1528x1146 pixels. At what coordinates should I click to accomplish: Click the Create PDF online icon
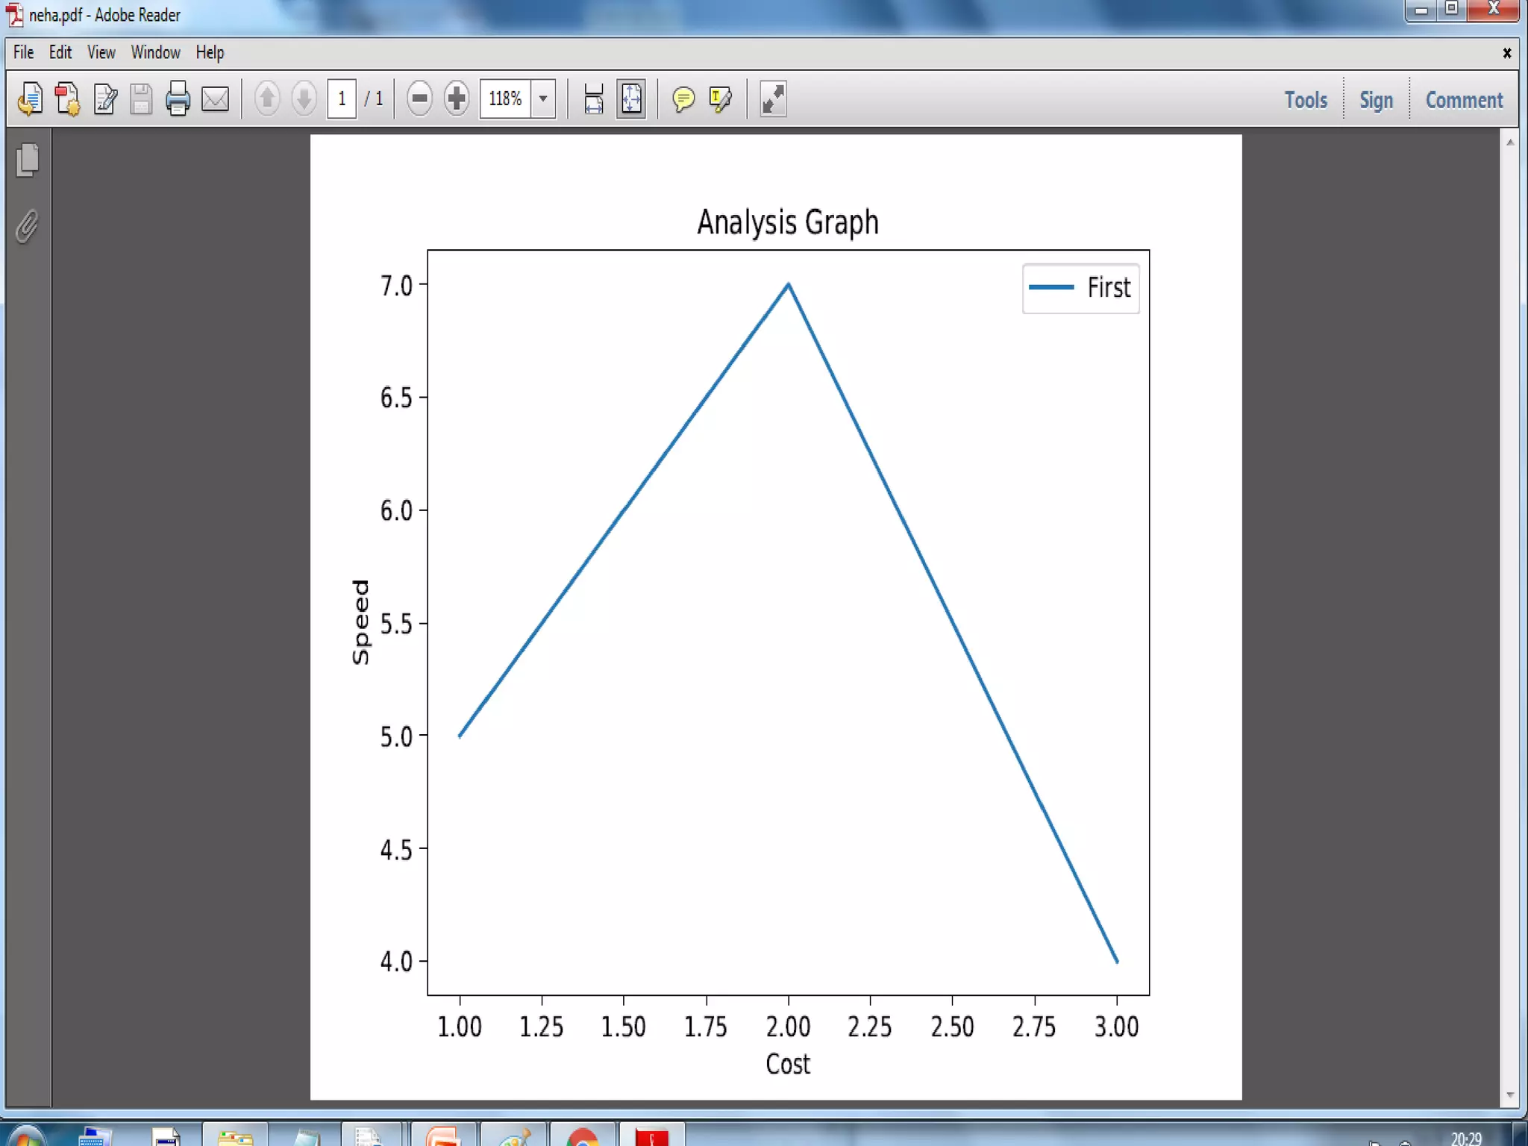tap(67, 98)
